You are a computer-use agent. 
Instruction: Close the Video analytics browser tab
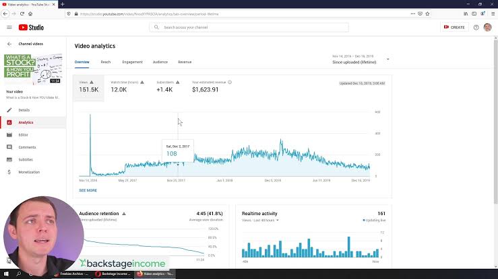coord(54,5)
